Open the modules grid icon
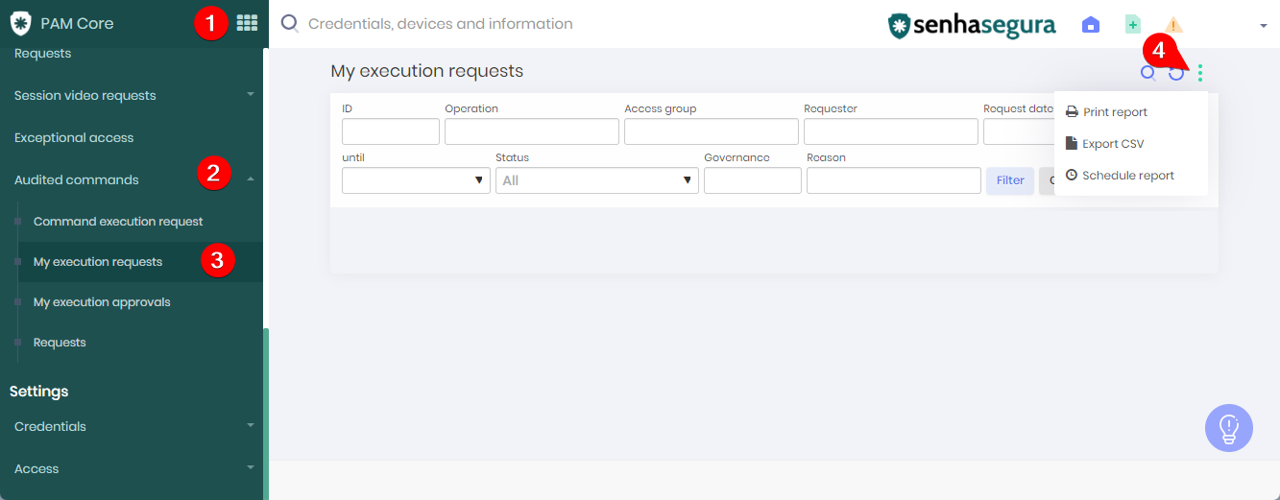Viewport: 1280px width, 500px height. (x=247, y=23)
